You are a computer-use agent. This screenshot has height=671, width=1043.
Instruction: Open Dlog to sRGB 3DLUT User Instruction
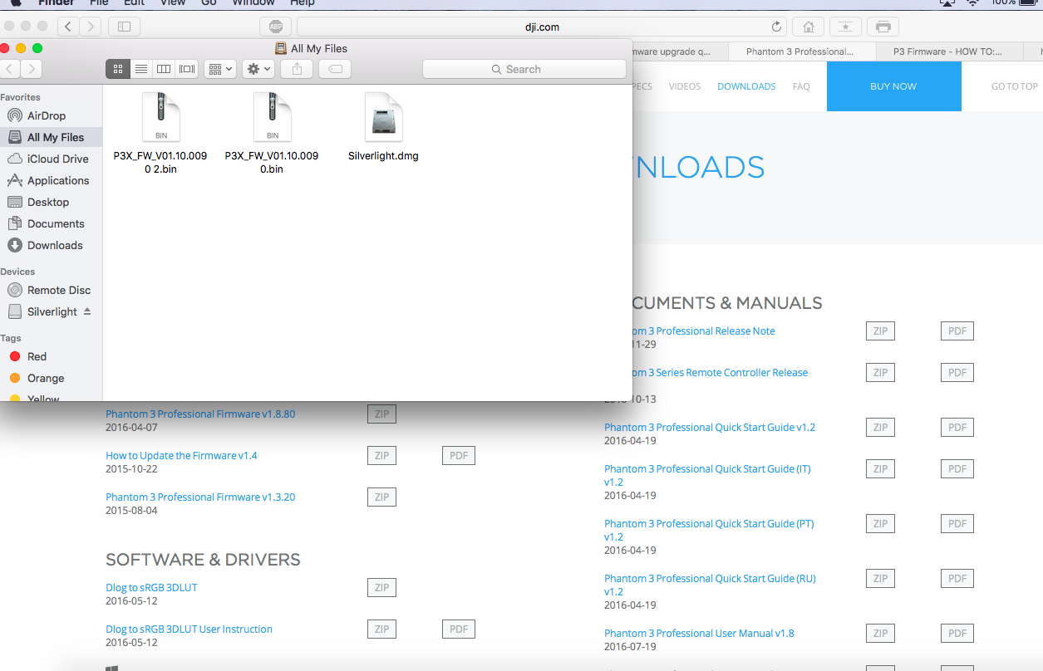(x=189, y=629)
